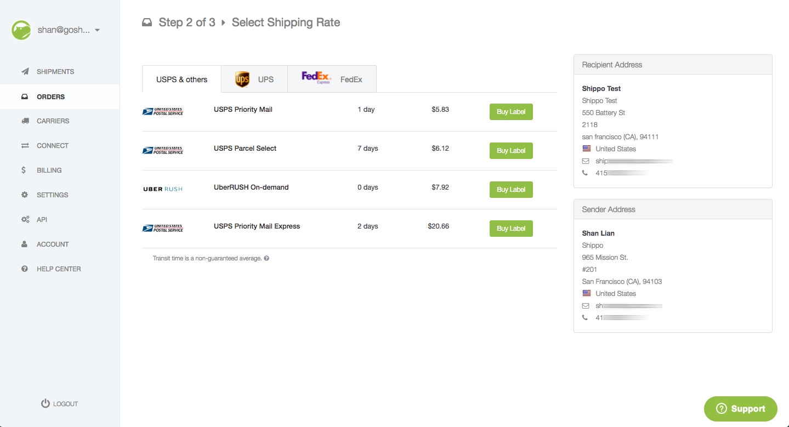The image size is (789, 427).
Task: Click '550 Battery St' in recipient address
Action: coord(604,113)
